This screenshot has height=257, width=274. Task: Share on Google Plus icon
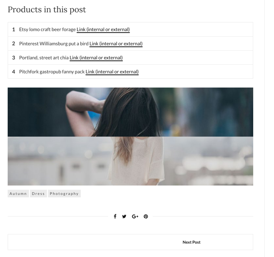[x=135, y=216]
